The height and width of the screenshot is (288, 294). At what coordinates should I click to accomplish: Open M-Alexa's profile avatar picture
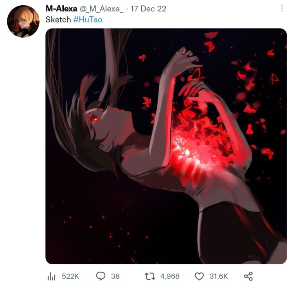pos(23,21)
